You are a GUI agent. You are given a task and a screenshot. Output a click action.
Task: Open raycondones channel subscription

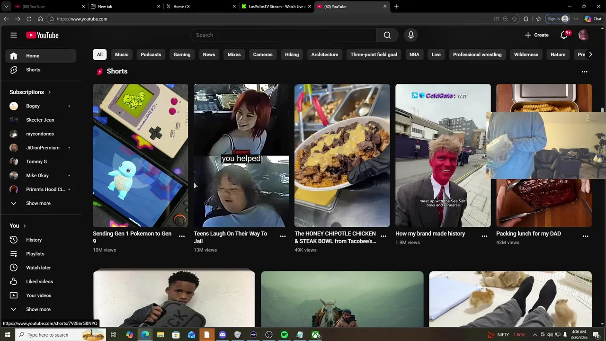41,134
